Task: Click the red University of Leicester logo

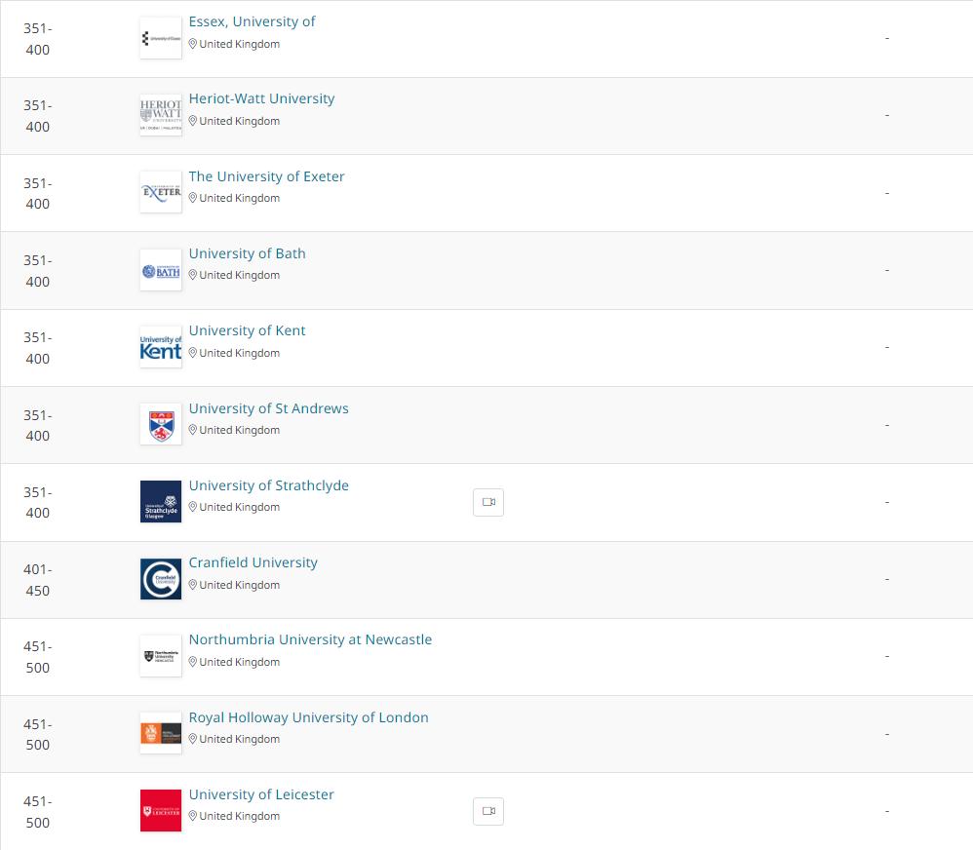Action: tap(161, 810)
